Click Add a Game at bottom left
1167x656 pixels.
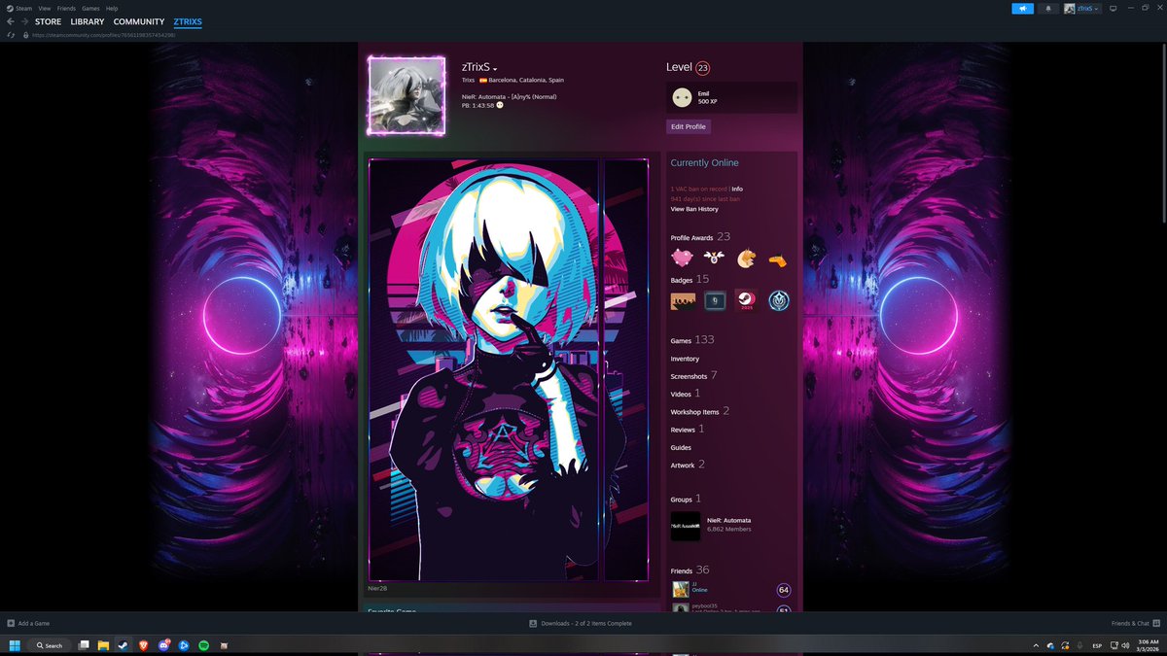28,623
